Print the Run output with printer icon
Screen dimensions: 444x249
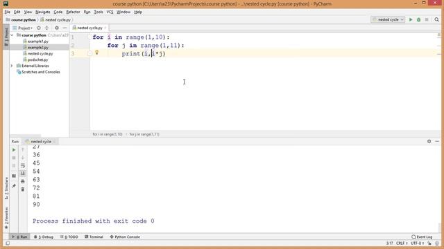pos(23,181)
